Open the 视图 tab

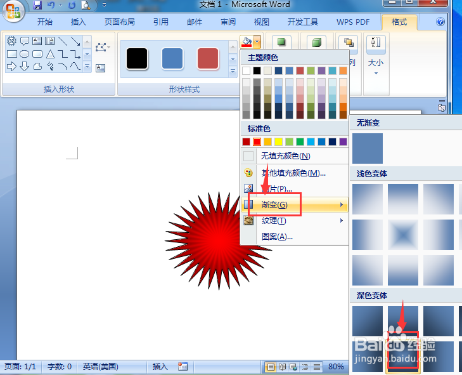click(x=262, y=22)
